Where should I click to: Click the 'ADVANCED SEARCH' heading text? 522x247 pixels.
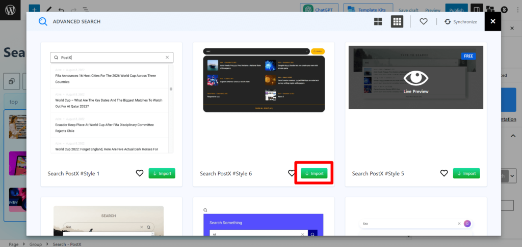click(76, 21)
